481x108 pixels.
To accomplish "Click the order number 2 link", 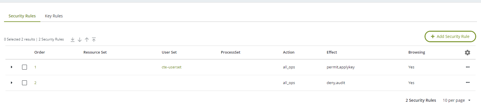I will pyautogui.click(x=35, y=83).
